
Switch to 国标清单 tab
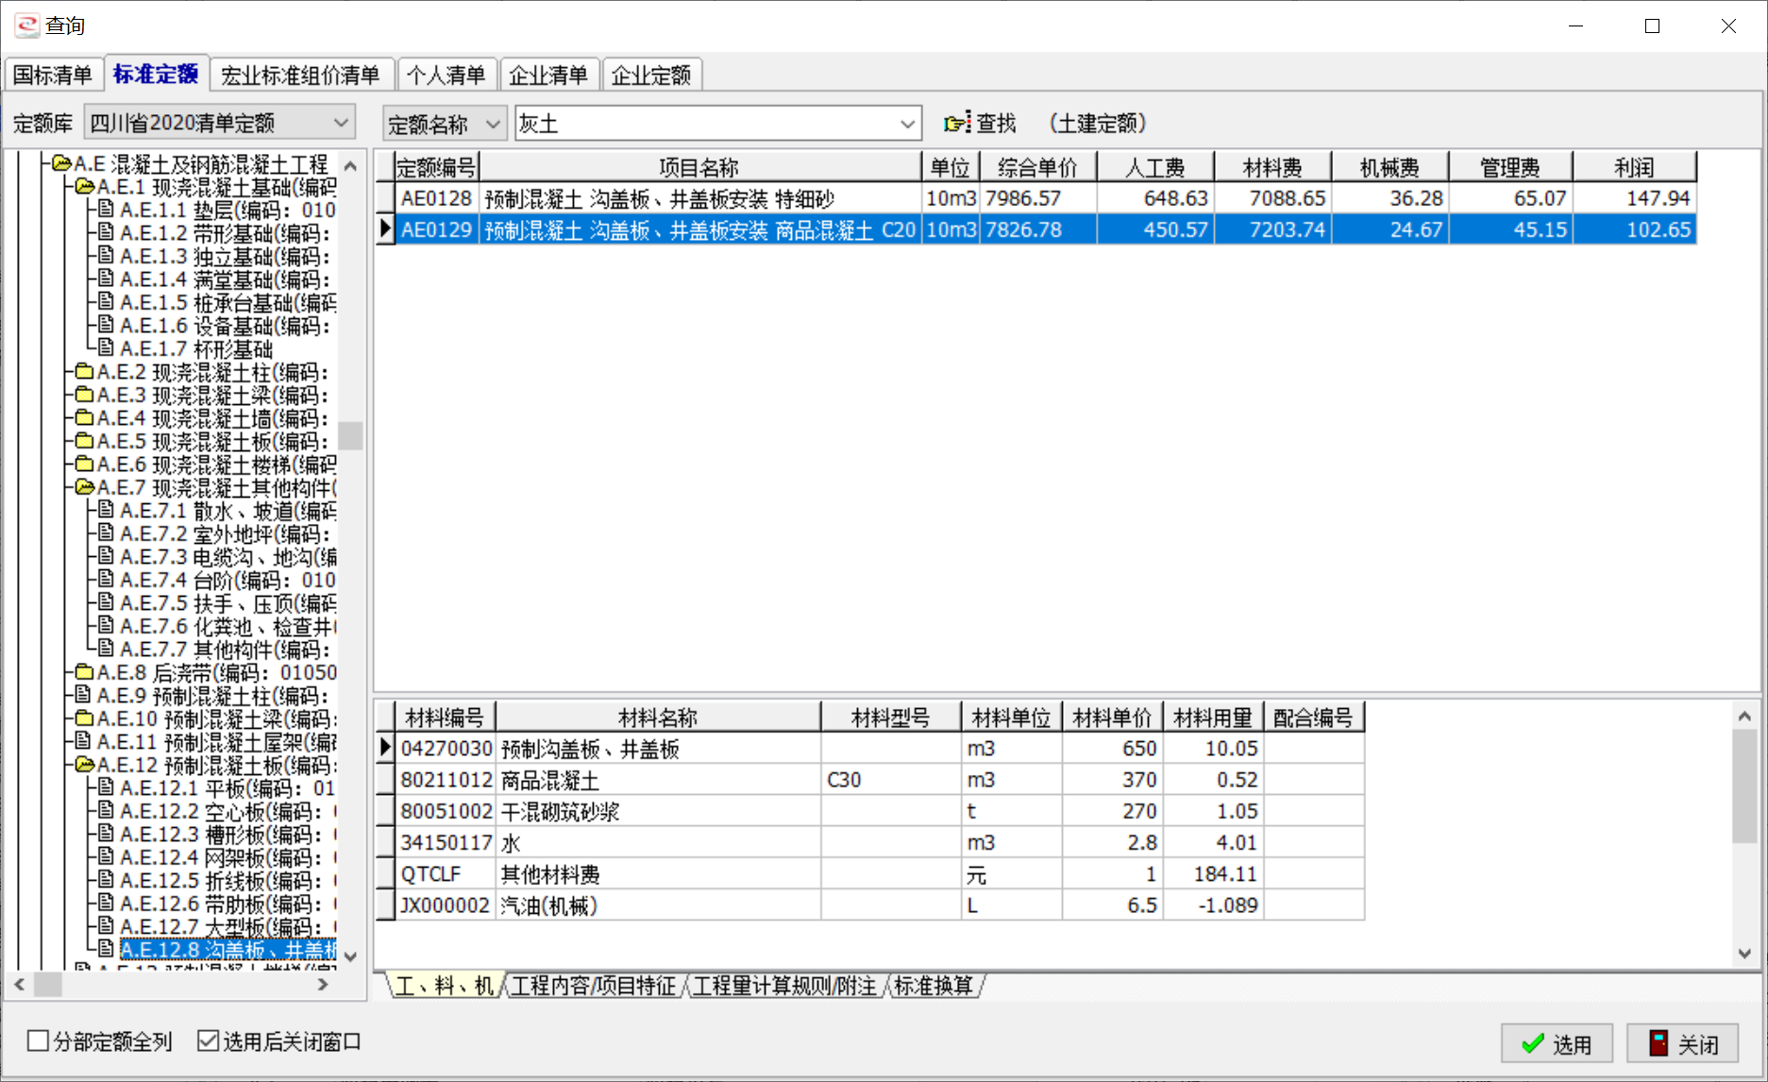click(x=53, y=75)
